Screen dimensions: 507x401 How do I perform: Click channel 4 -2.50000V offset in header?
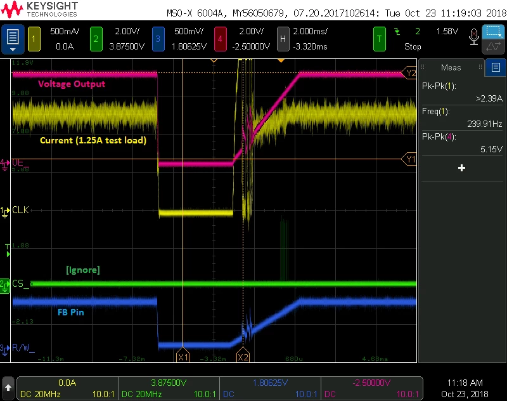point(251,46)
